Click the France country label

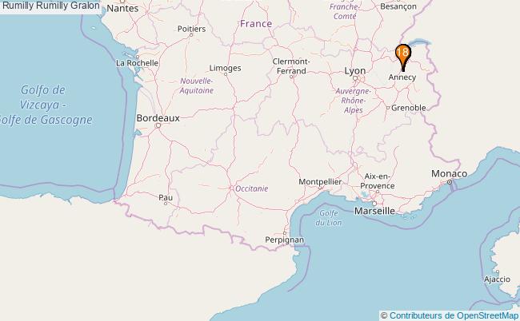256,24
